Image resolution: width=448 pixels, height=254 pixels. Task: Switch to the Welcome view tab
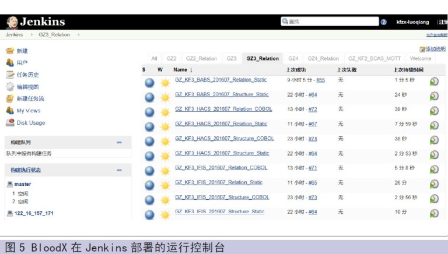tap(421, 58)
